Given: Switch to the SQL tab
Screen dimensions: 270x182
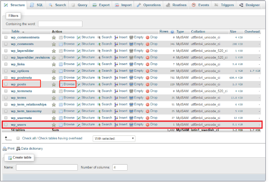Looking at the screenshot, I should pos(37,5).
